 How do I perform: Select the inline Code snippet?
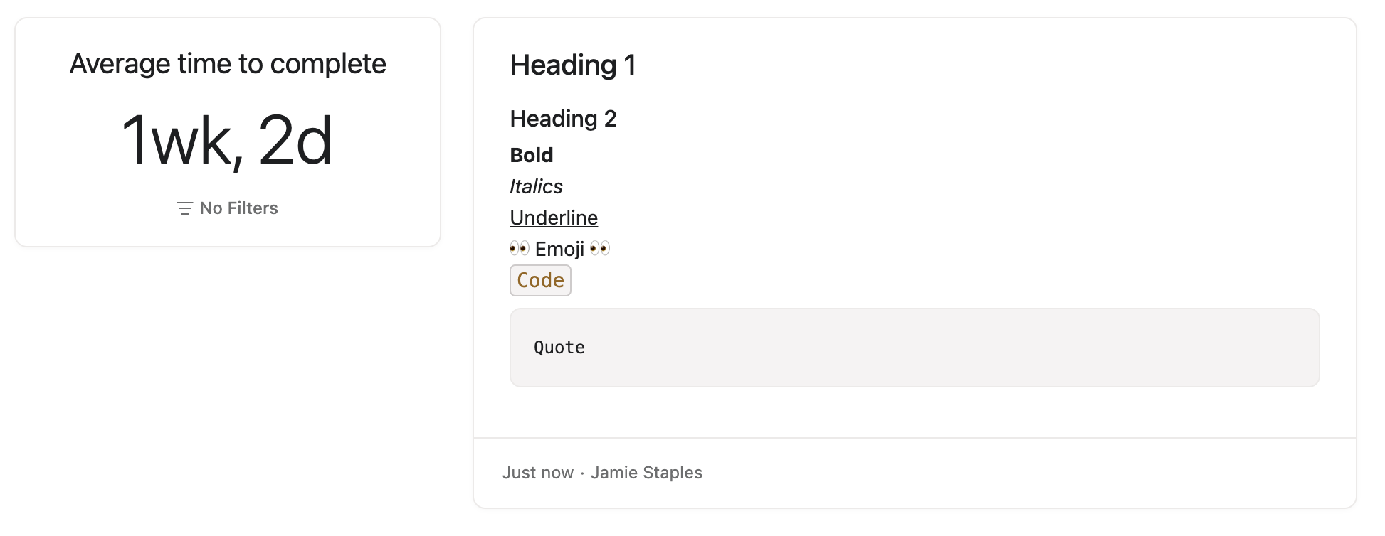click(x=540, y=280)
